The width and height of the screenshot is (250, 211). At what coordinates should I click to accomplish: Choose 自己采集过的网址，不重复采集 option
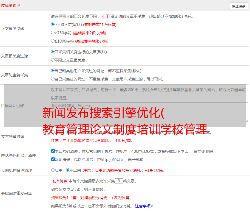click(53, 79)
